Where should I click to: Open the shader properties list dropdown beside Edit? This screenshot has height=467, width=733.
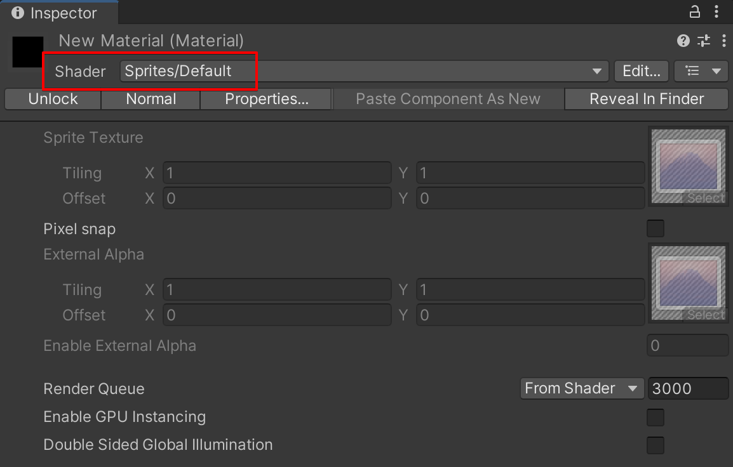coord(701,71)
